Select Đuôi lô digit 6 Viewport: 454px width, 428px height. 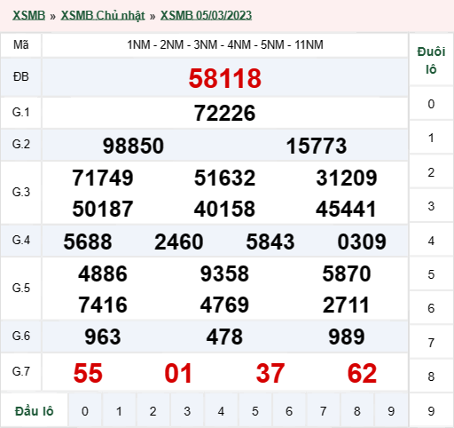coord(431,308)
